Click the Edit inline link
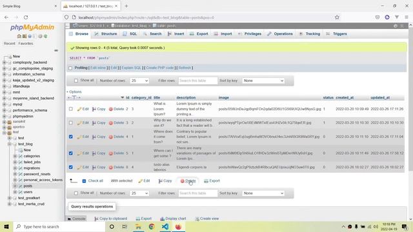Image resolution: width=413 pixels, height=232 pixels. (x=98, y=68)
